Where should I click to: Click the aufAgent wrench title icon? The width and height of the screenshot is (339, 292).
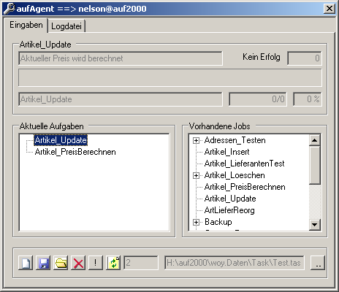(9, 9)
